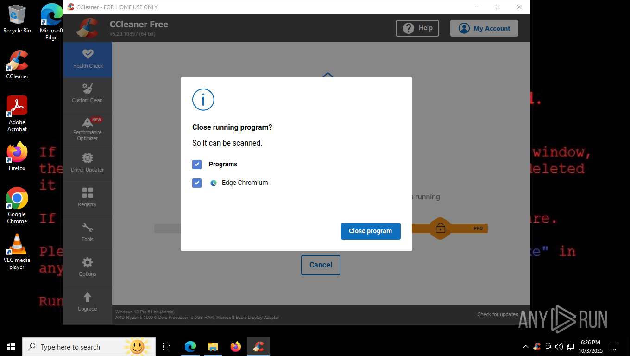Select the Adobe Acrobat desktop icon

(17, 114)
